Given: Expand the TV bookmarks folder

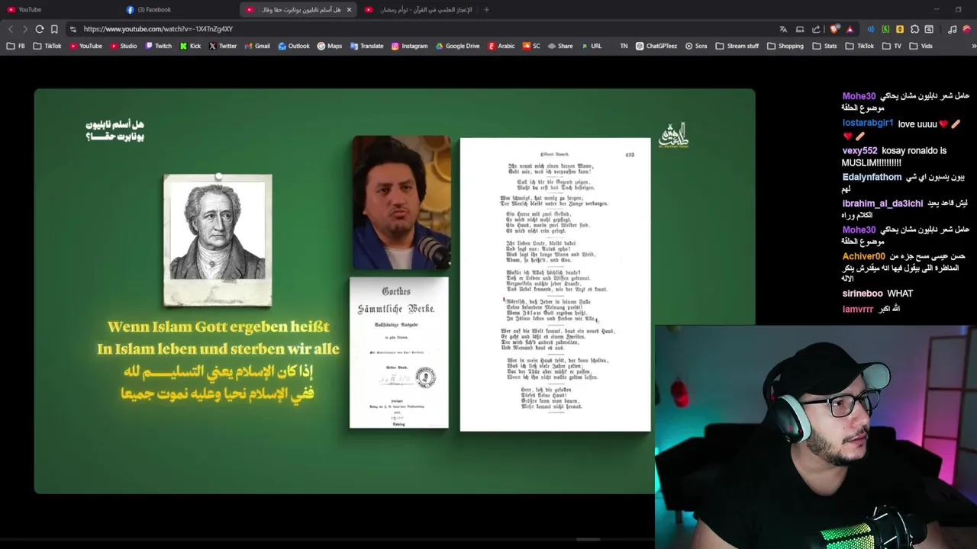Looking at the screenshot, I should [x=892, y=46].
